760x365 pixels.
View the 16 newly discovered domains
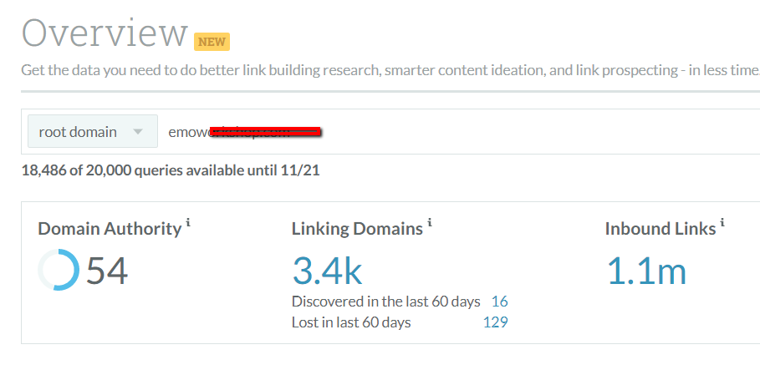(x=500, y=302)
